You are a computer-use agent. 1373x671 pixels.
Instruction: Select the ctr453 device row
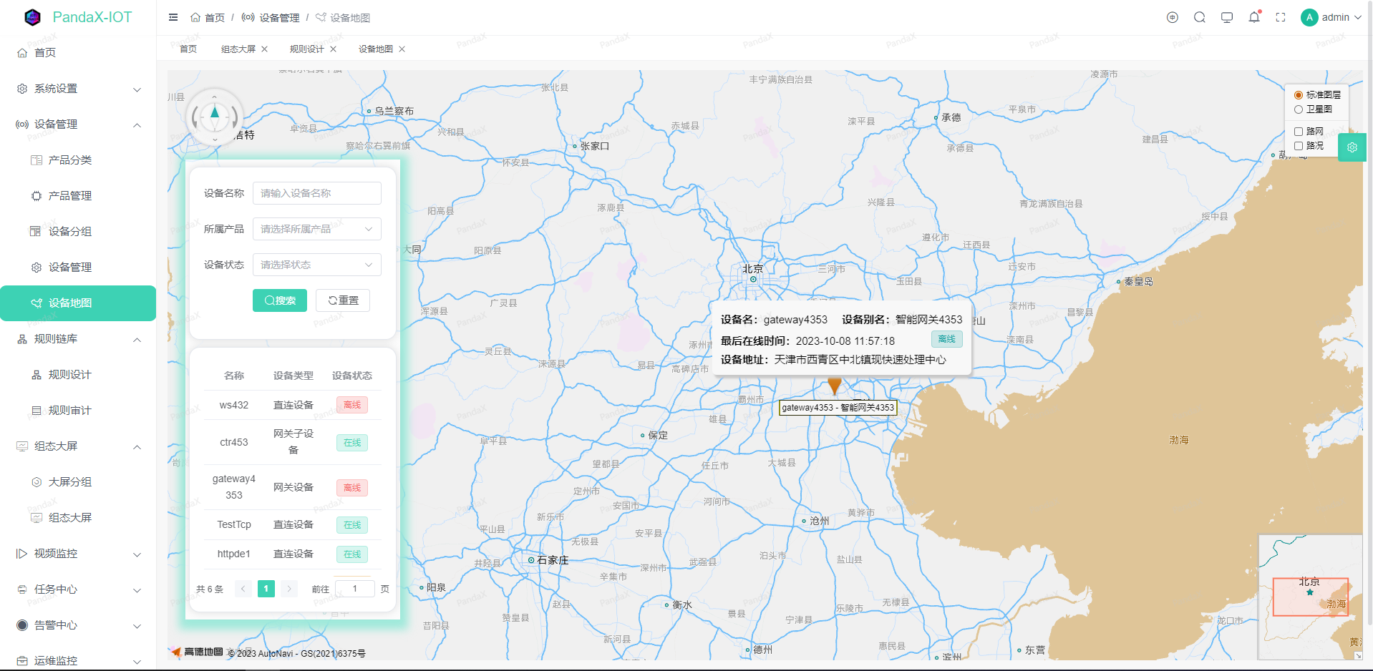293,442
